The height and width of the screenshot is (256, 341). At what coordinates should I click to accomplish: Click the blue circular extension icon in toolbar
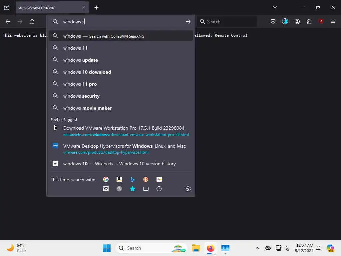tap(285, 21)
